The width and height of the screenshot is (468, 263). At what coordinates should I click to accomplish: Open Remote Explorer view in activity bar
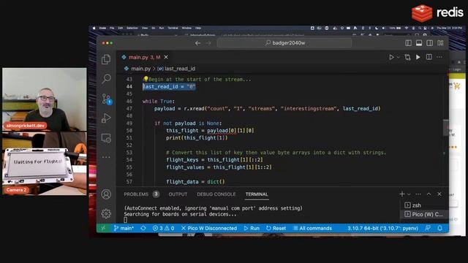106,138
